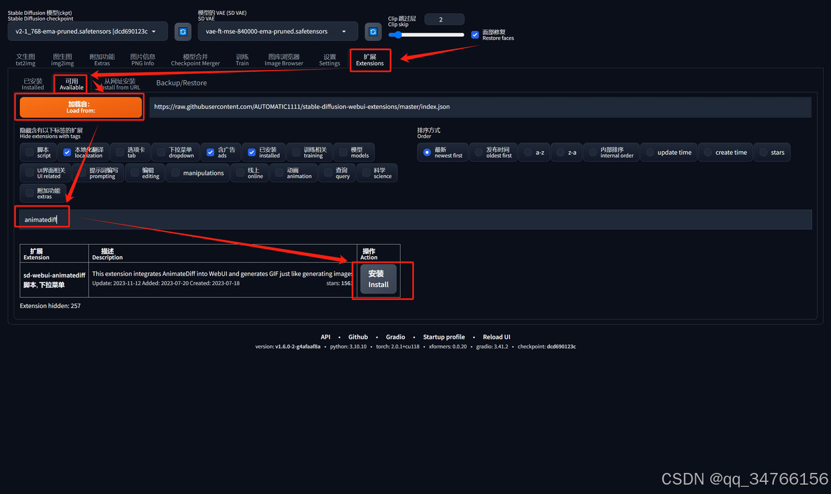The image size is (831, 494).
Task: Refresh the SD VAE list
Action: 373,32
